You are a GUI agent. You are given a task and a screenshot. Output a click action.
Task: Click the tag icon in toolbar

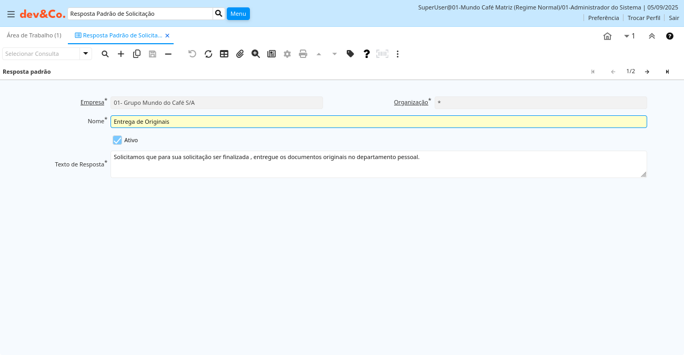[350, 54]
